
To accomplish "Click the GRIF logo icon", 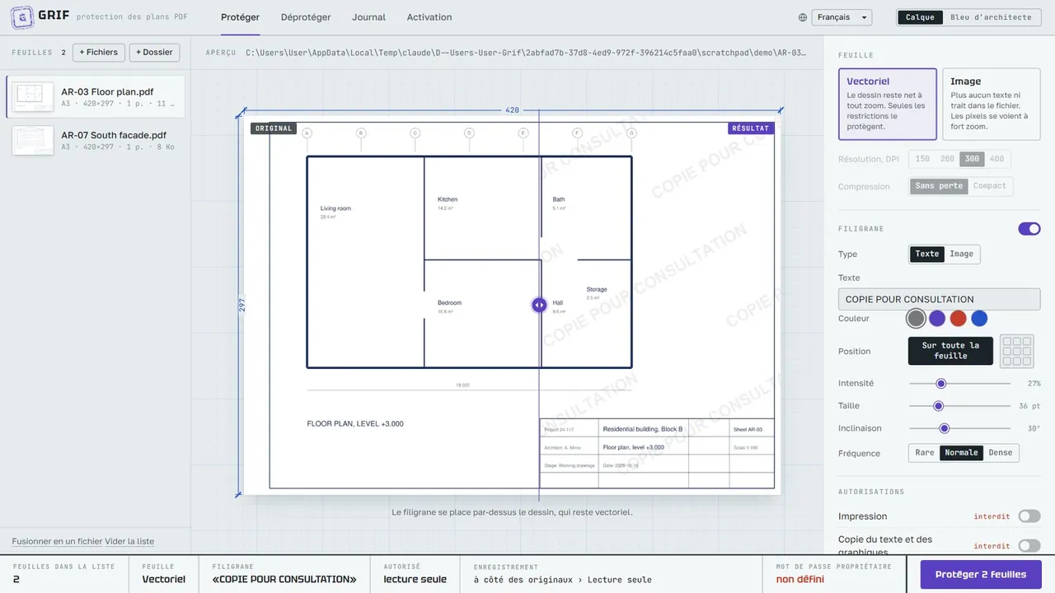I will [21, 16].
